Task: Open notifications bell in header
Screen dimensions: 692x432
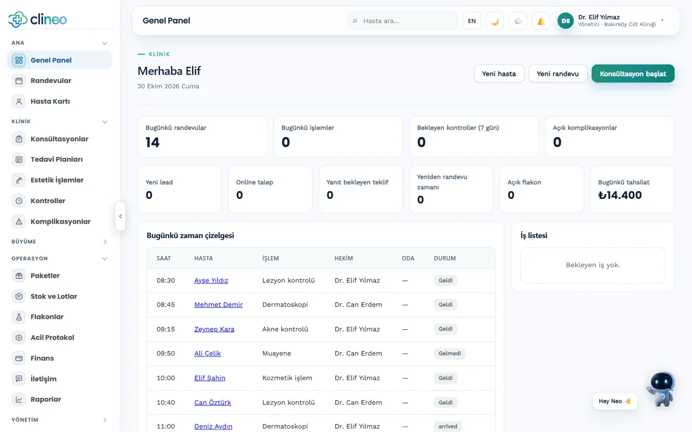Action: 541,21
